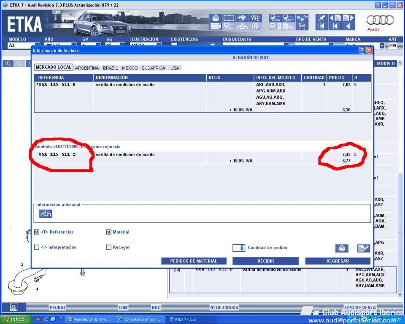Click the LEXCOM logo icon

13,308
